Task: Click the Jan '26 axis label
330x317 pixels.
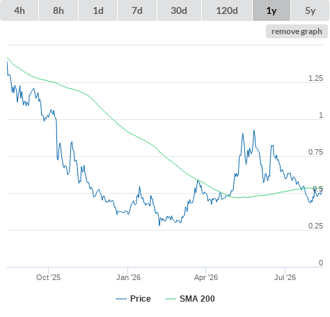Action: (128, 277)
